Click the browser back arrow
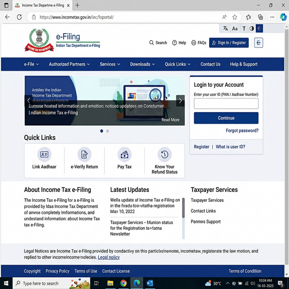Image resolution: width=289 pixels, height=289 pixels. tap(7, 17)
